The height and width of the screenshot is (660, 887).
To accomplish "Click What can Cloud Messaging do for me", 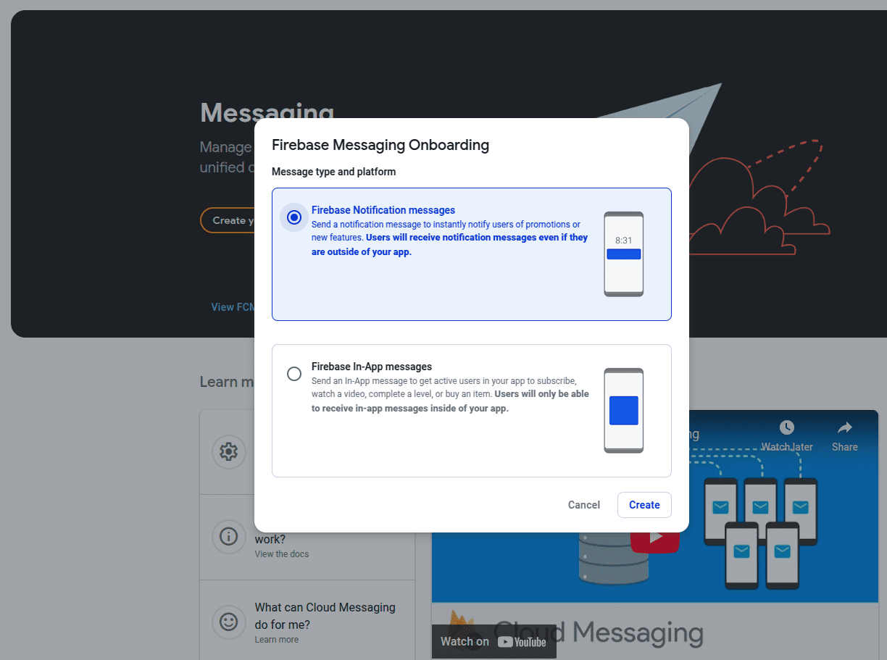I will click(x=325, y=616).
